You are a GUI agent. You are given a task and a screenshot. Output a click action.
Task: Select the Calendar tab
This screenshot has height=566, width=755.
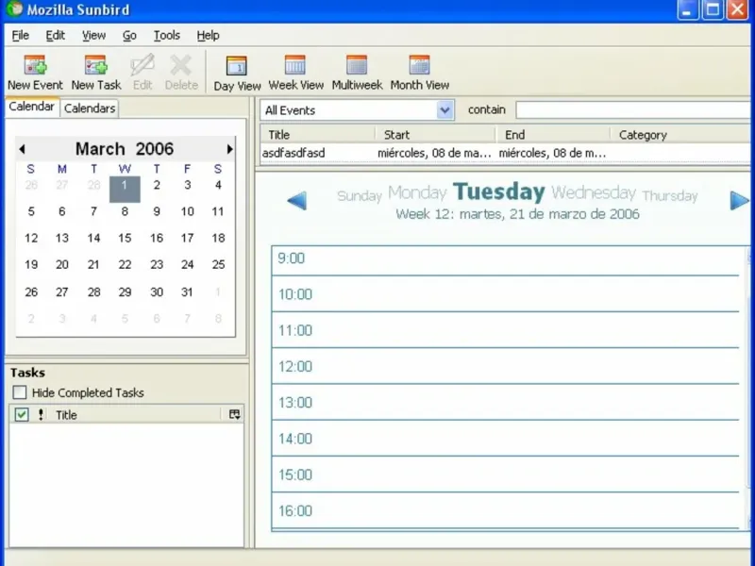(x=32, y=107)
